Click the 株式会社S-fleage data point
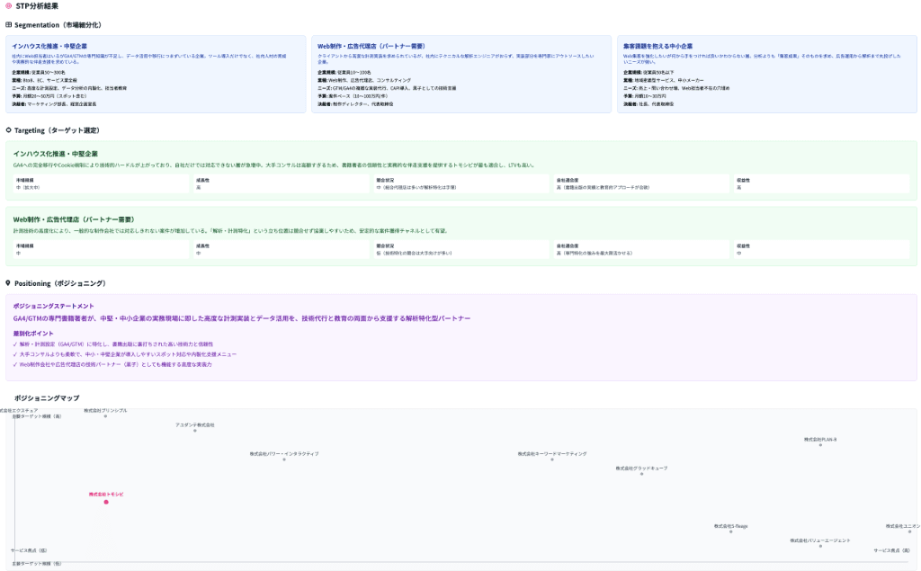The image size is (921, 571). click(x=730, y=531)
